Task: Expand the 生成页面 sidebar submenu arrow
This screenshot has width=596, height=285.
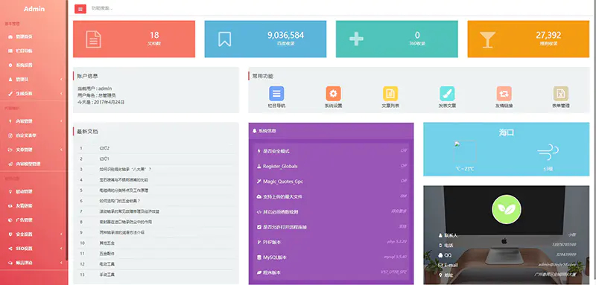Action: click(x=62, y=93)
